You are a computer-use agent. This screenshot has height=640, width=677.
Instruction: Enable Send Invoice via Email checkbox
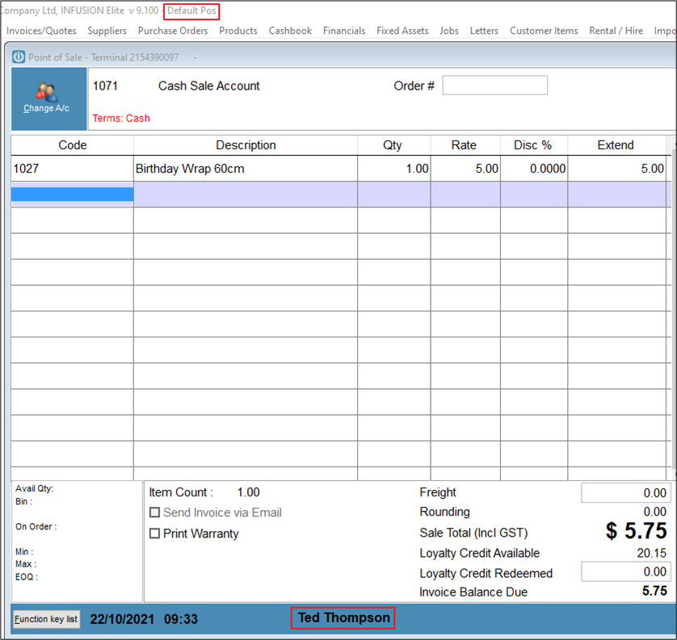(154, 512)
